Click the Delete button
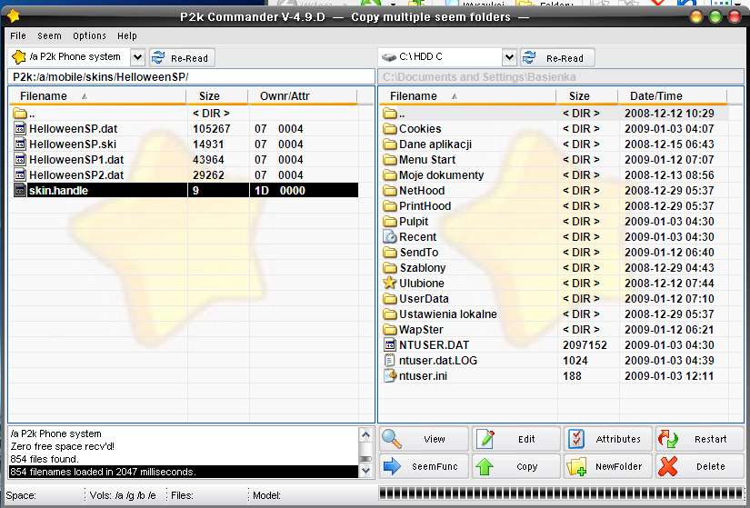This screenshot has height=508, width=750. tap(700, 466)
